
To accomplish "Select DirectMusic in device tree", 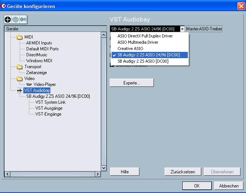I will (37, 55).
